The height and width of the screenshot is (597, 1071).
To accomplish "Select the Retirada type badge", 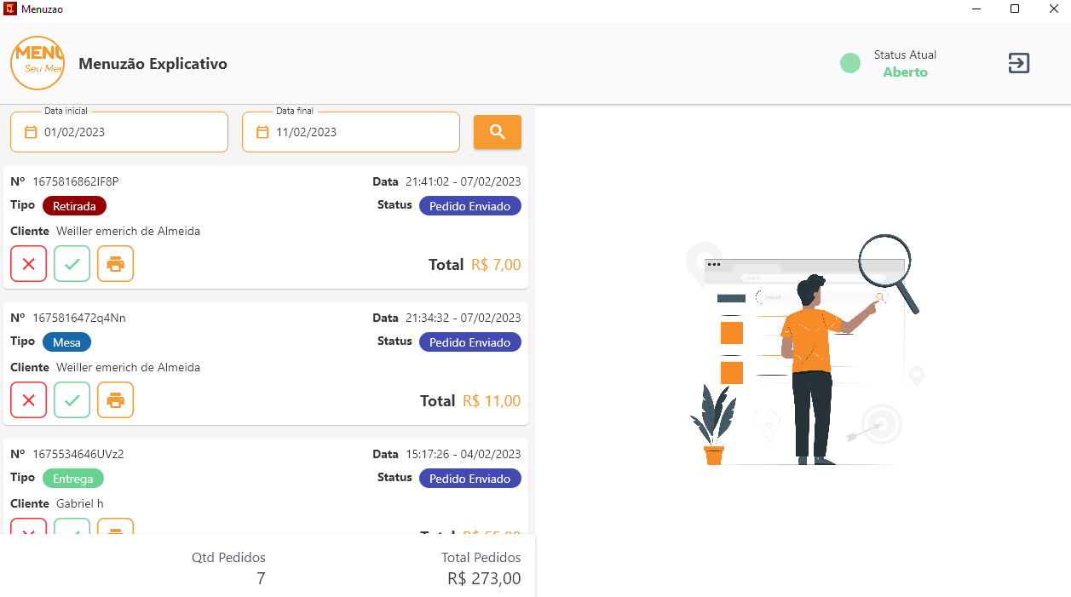I will pos(74,206).
